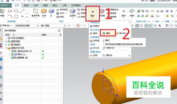The image size is (177, 104).
Task: Select the point sketch tool
Action: tap(22, 17)
